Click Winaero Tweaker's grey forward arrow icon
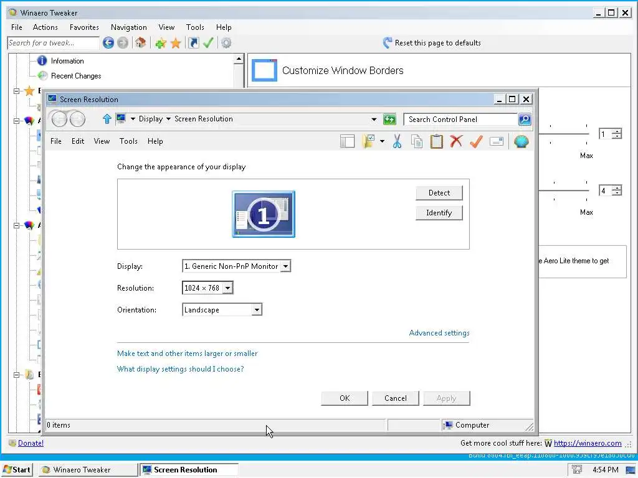 [x=123, y=43]
